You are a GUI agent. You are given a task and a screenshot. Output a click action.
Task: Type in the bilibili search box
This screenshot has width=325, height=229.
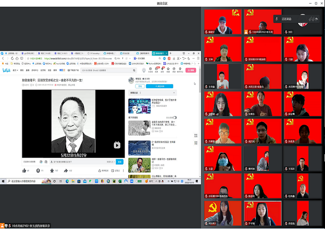(95, 70)
